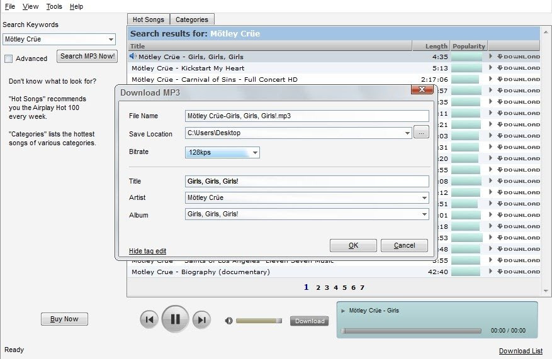The width and height of the screenshot is (552, 359).
Task: Click Cancel in Download MP3 dialog
Action: point(404,245)
